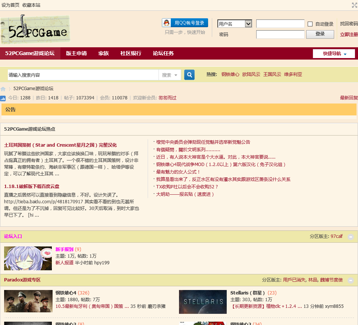Click the 用QQ帐号登录 button
358x325 pixels.
click(185, 23)
